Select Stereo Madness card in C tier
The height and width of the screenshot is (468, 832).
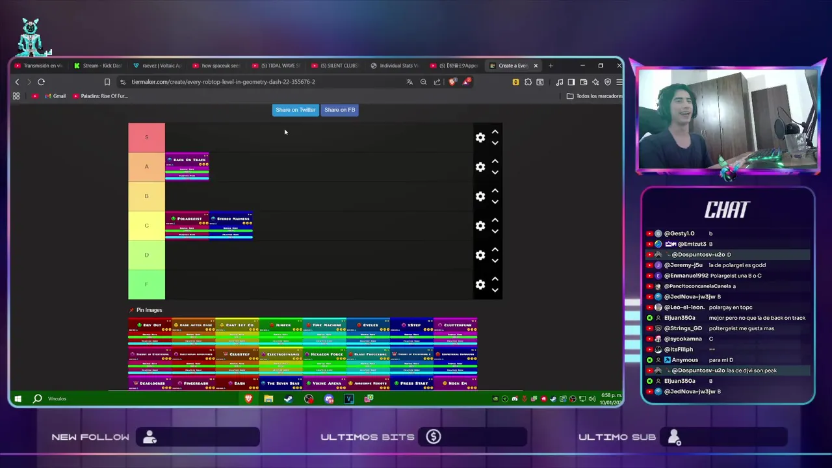pyautogui.click(x=231, y=226)
